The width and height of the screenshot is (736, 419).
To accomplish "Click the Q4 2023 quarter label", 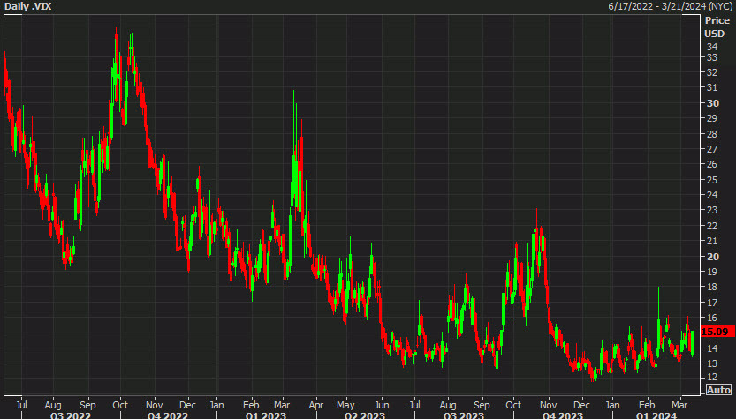I will 563,415.
